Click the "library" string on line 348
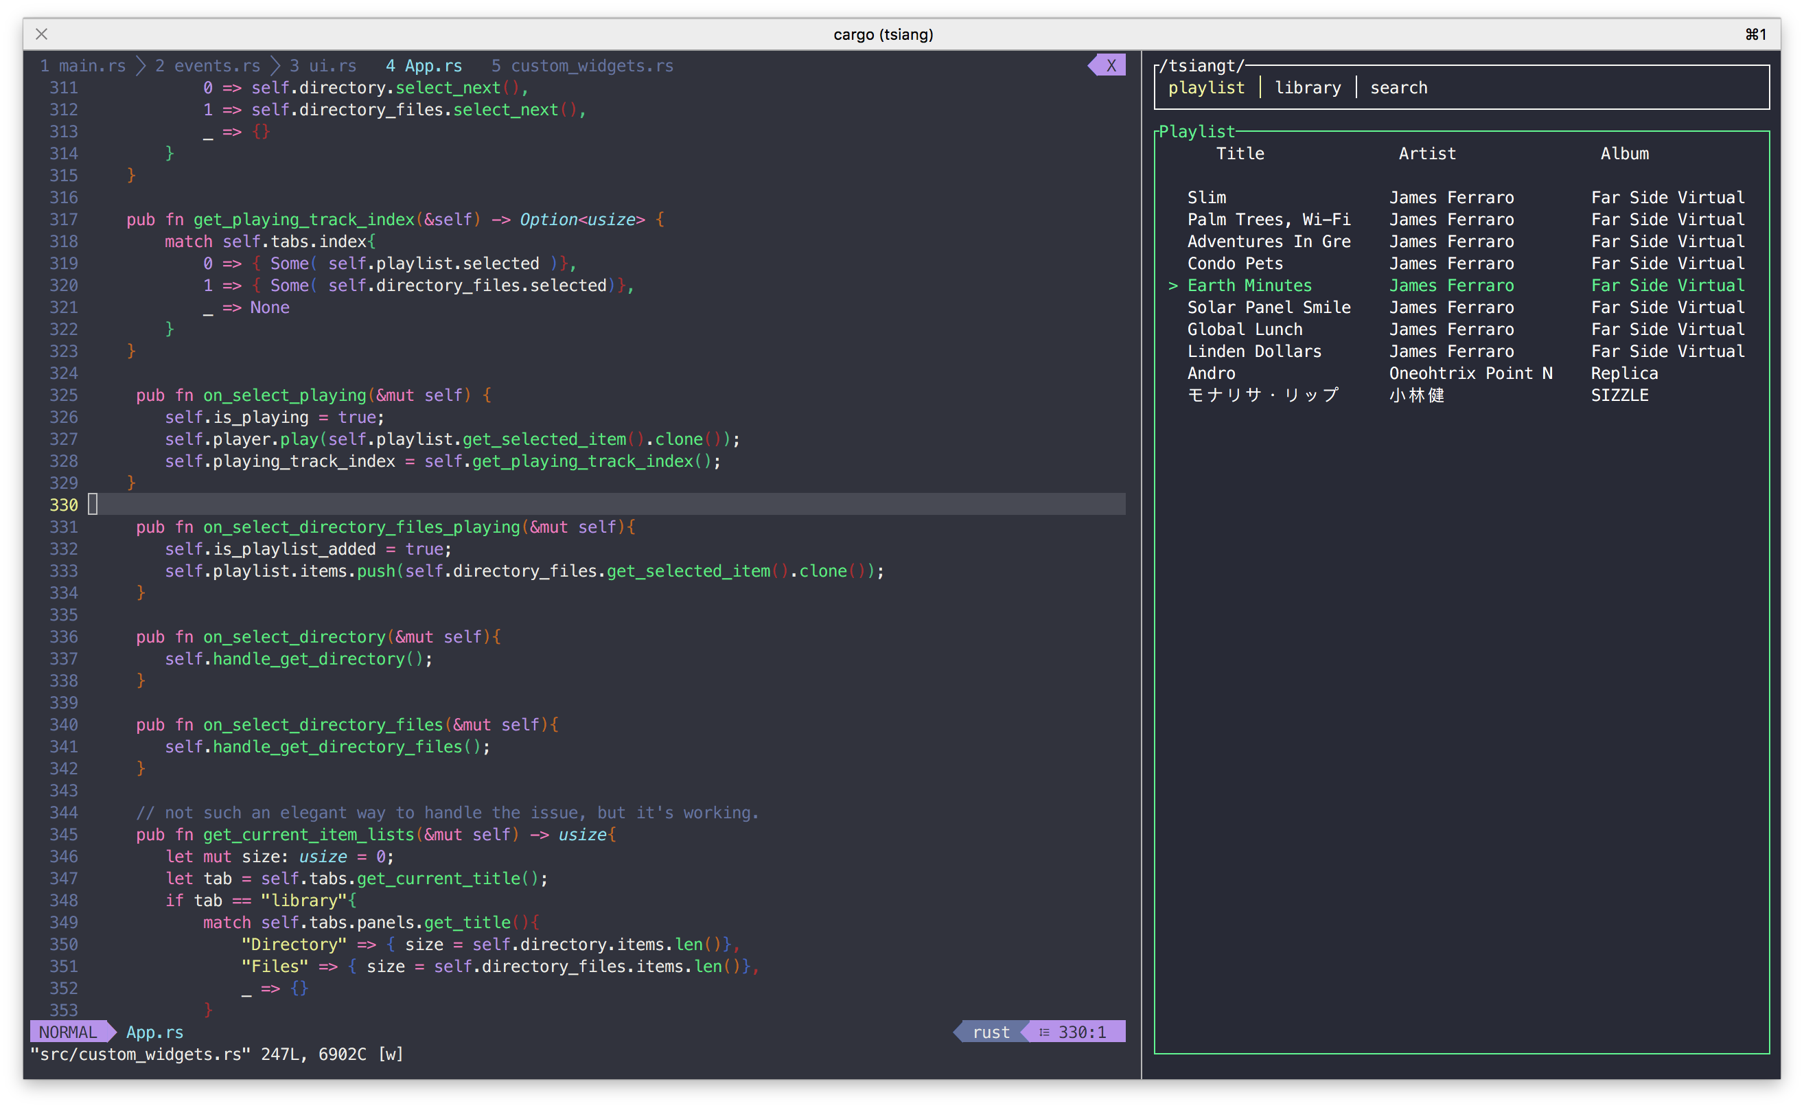The image size is (1804, 1108). pyautogui.click(x=303, y=901)
